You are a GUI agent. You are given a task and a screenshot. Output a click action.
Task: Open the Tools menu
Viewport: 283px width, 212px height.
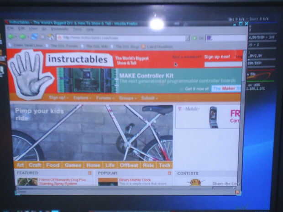click(77, 29)
